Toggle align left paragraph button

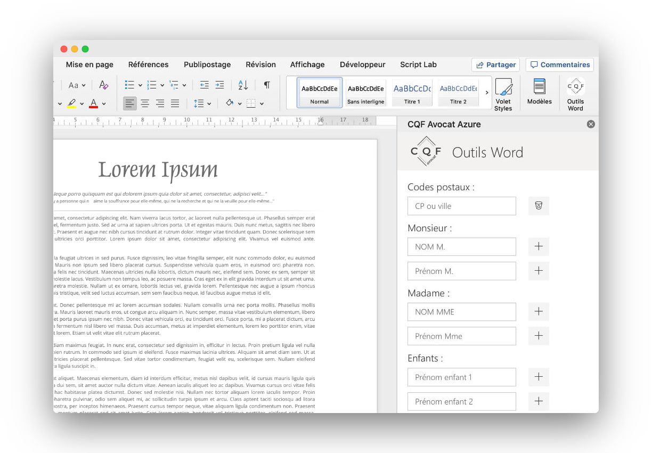coord(130,103)
